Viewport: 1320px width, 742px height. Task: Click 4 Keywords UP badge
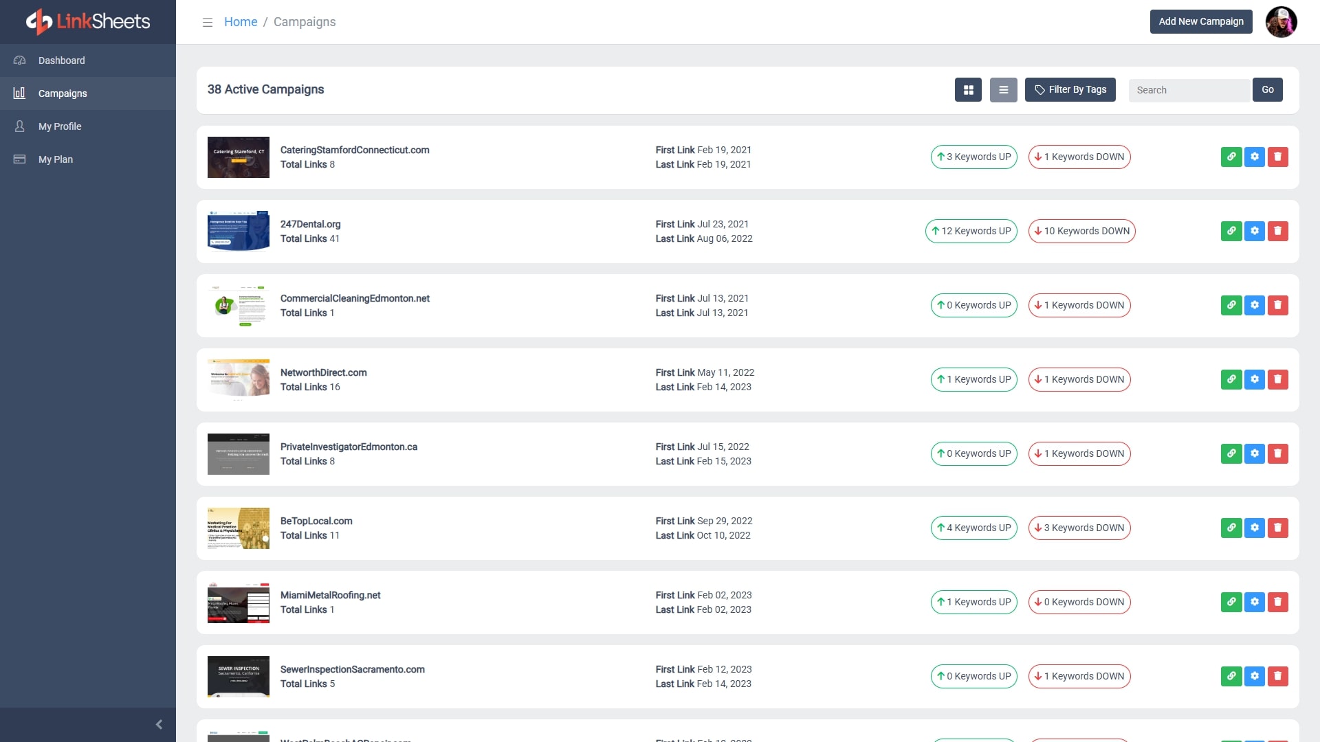tap(973, 528)
